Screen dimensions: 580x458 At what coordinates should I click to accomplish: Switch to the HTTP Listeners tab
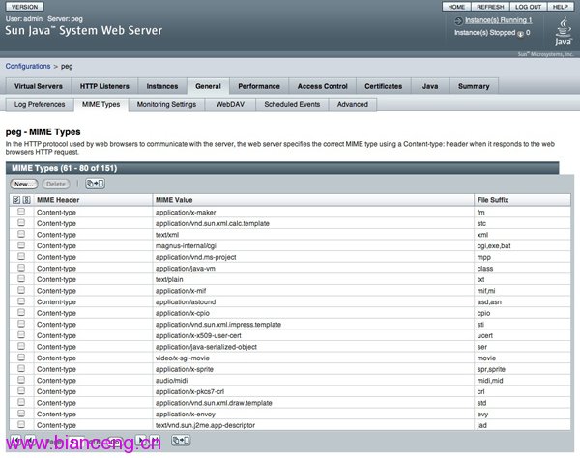click(x=104, y=86)
